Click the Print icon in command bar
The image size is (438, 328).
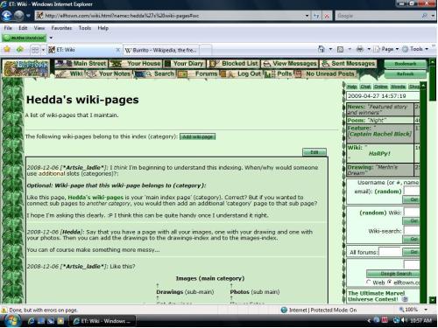point(360,49)
